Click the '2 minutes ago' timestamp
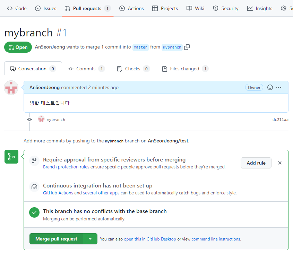This screenshot has height=254, width=293. point(103,87)
